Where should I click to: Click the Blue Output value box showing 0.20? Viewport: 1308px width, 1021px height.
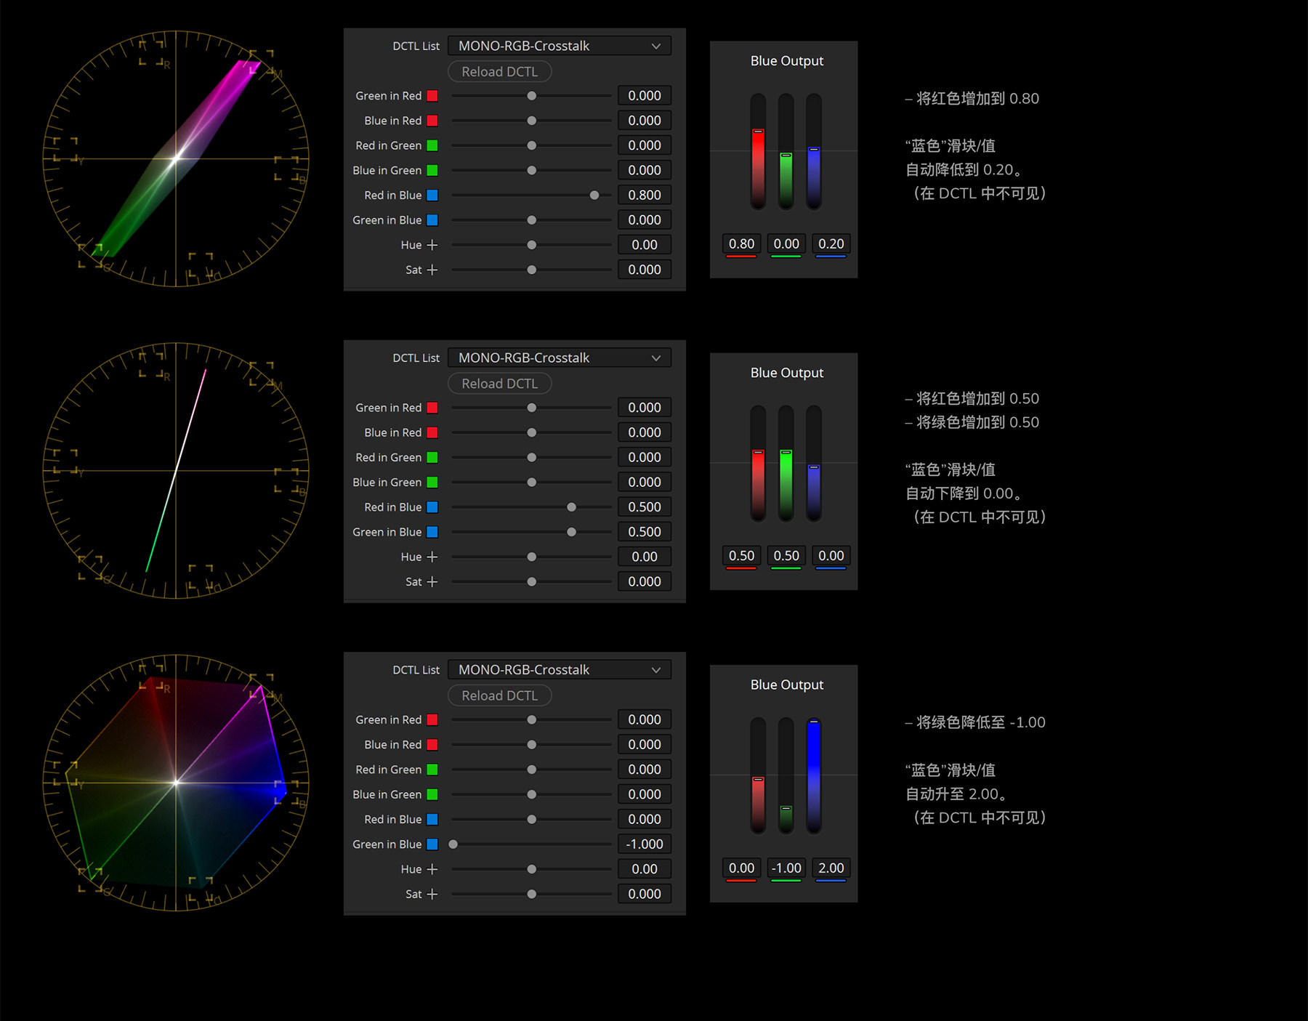point(831,243)
